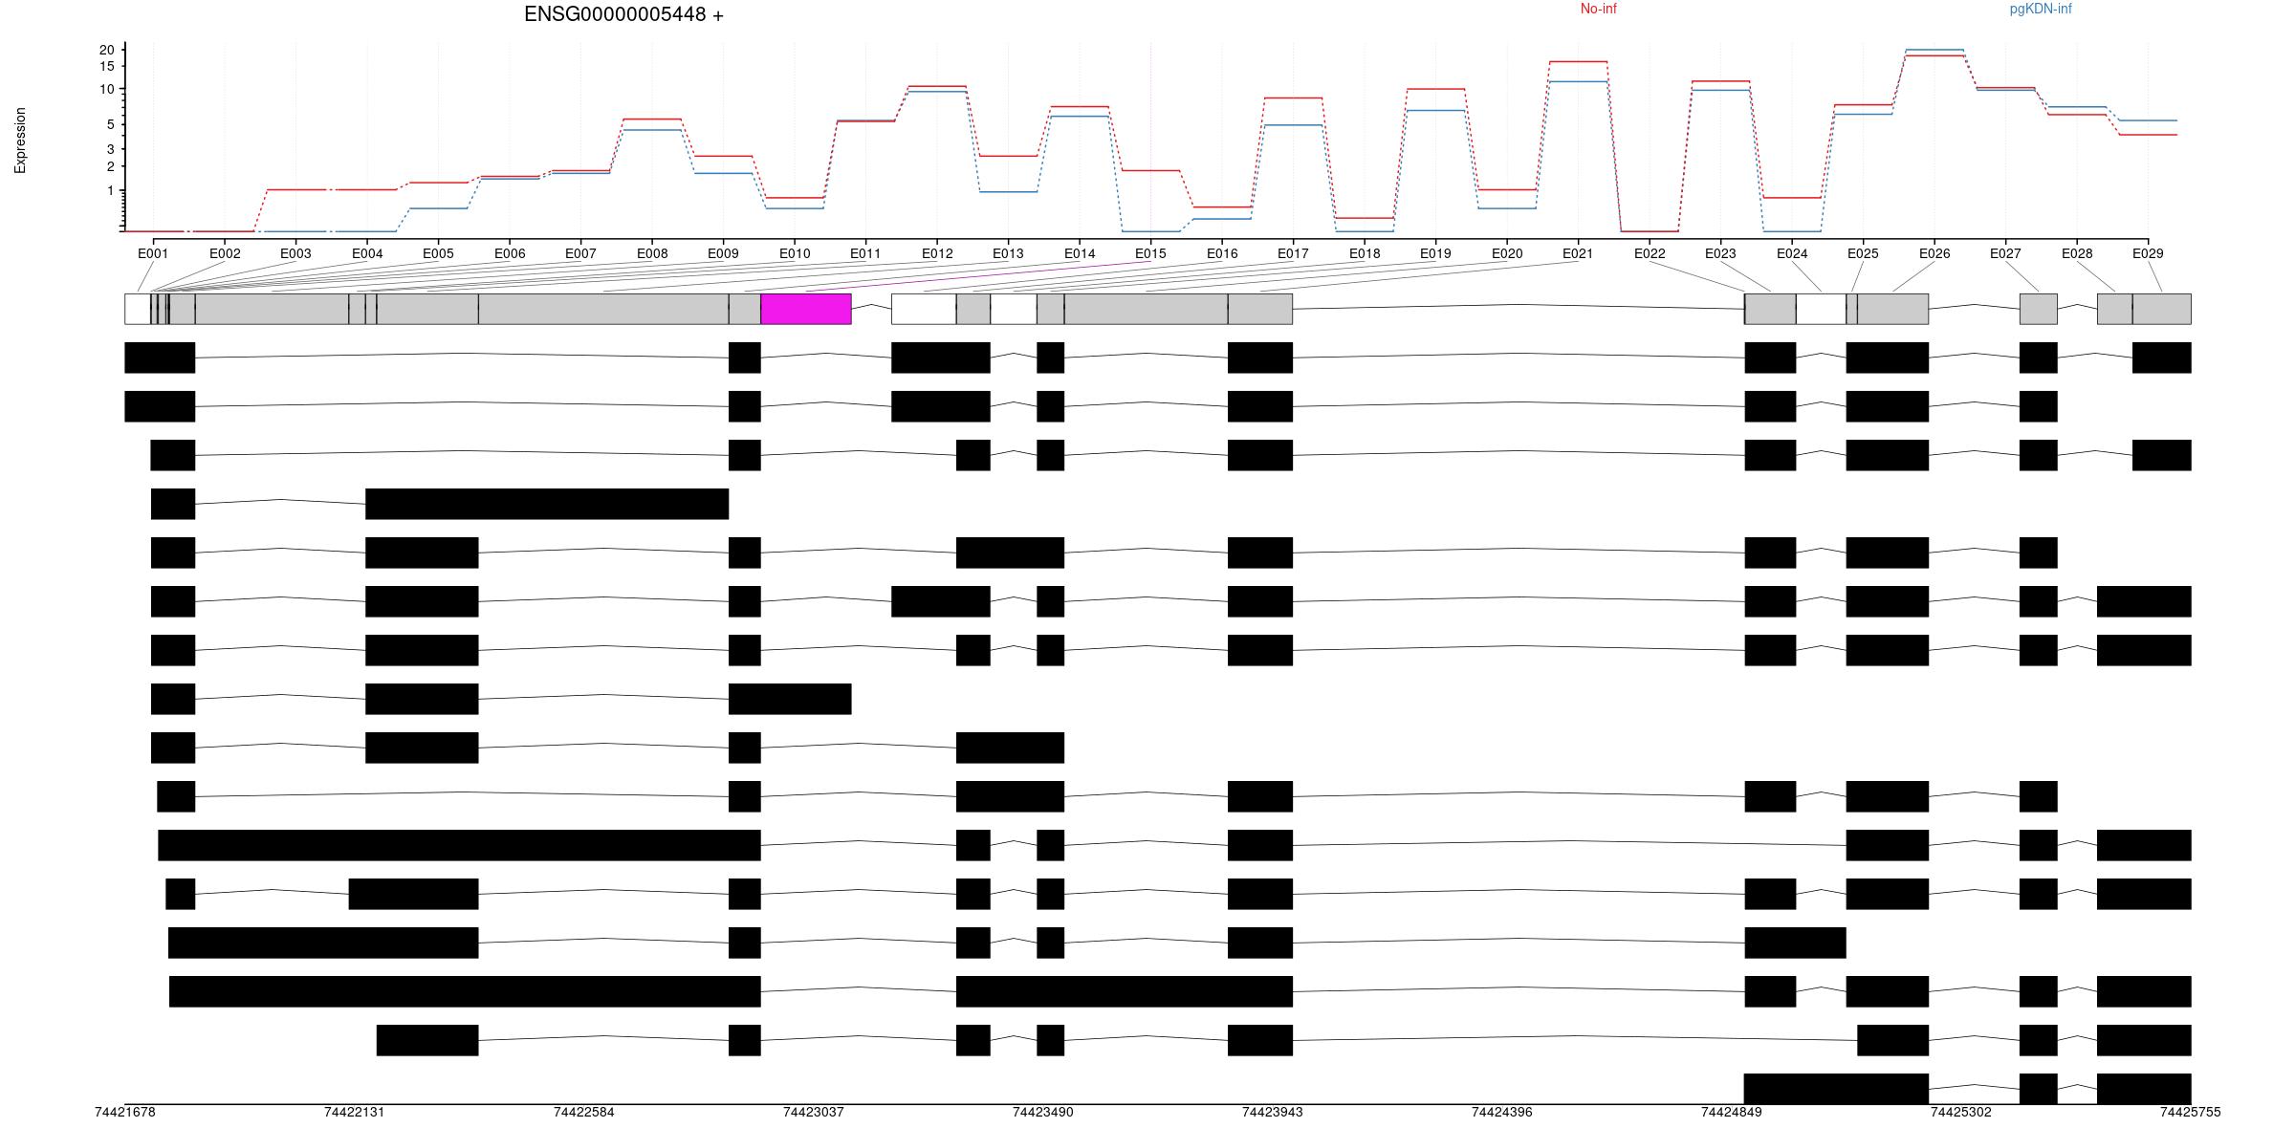
Task: Click exon label E012
Action: [937, 253]
